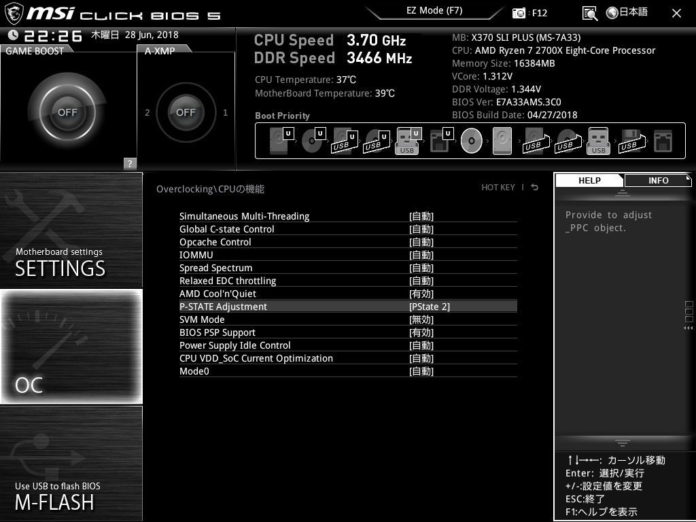The height and width of the screenshot is (522, 696).
Task: Open Opcache Control value dropdown
Action: (x=421, y=242)
